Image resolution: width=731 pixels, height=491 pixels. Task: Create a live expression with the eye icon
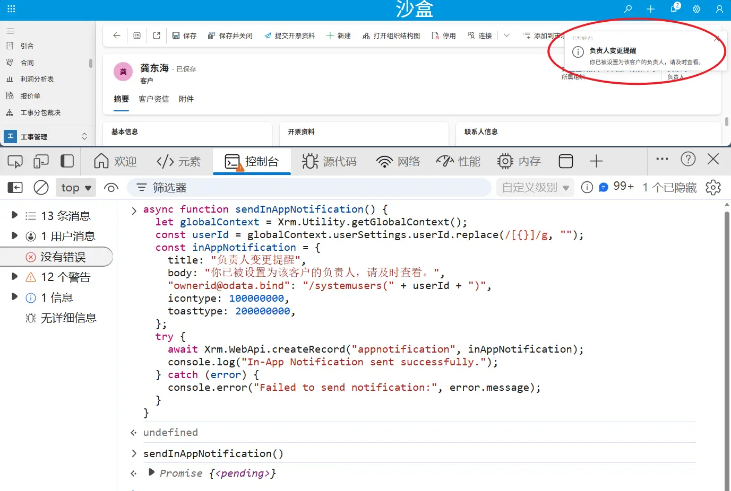(x=110, y=187)
